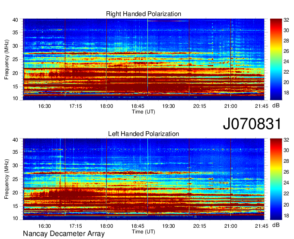
Task: Click the dB unit label under top colorbar
Action: (276, 106)
